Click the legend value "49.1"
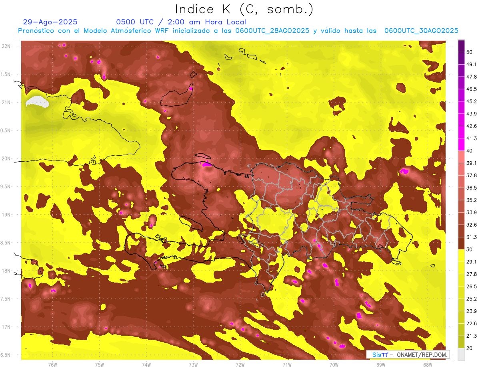The height and width of the screenshot is (370, 480). pyautogui.click(x=472, y=64)
